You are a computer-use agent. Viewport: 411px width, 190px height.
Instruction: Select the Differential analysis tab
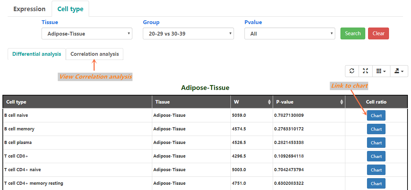pyautogui.click(x=37, y=54)
